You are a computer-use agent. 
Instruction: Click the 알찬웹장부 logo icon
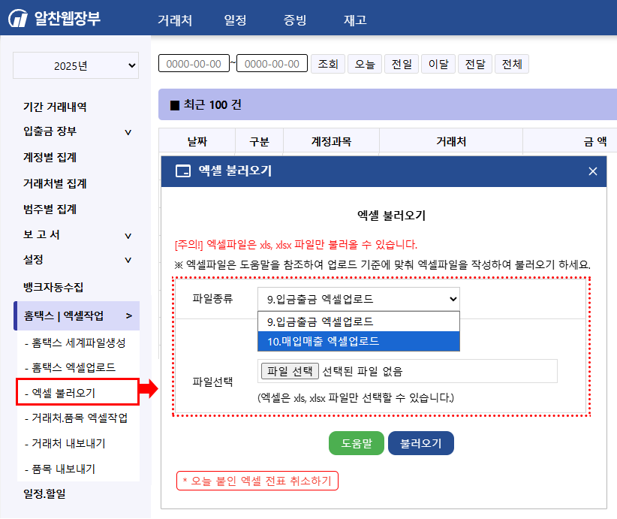(x=18, y=18)
